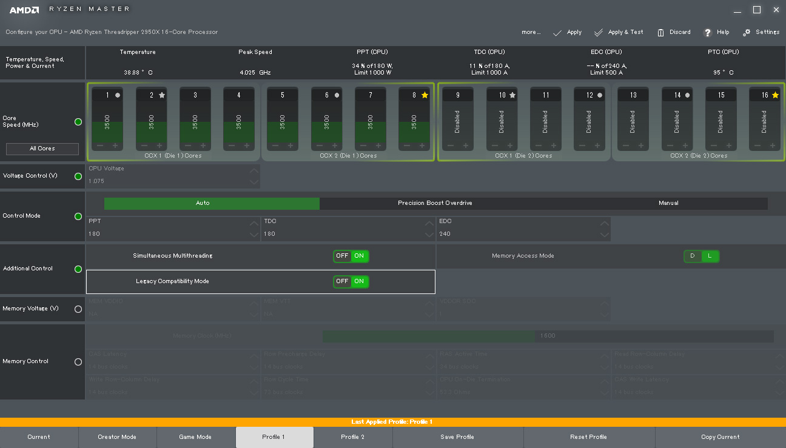Enable the Memory Control section indicator
The width and height of the screenshot is (786, 448).
[x=78, y=361]
